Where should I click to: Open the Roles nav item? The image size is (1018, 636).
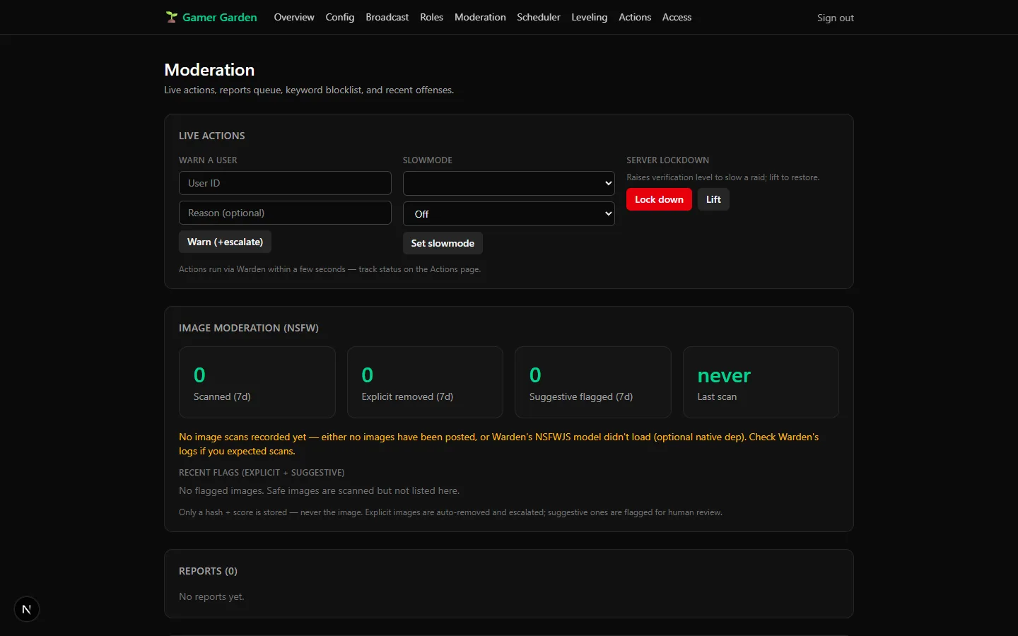431,17
